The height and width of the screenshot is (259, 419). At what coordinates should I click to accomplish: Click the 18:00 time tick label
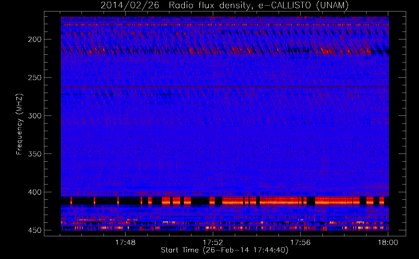[x=388, y=243]
